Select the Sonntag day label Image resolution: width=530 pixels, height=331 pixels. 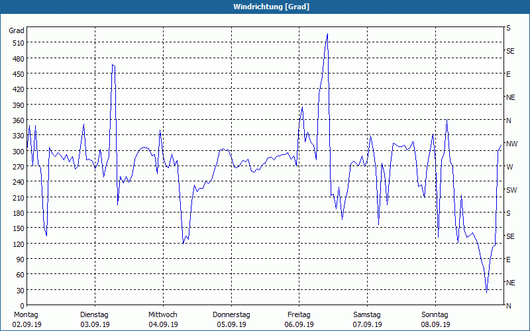(435, 315)
